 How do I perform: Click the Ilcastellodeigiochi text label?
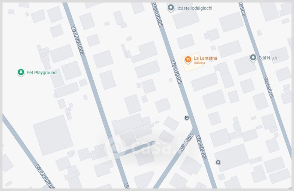194,8
